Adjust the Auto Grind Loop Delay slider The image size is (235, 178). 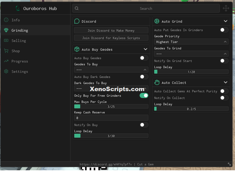(x=191, y=72)
